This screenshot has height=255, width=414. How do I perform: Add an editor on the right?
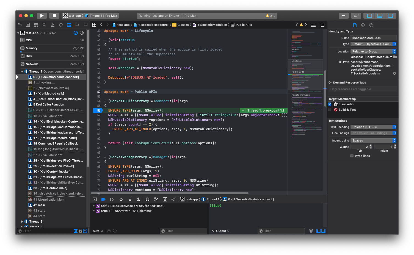click(x=322, y=25)
